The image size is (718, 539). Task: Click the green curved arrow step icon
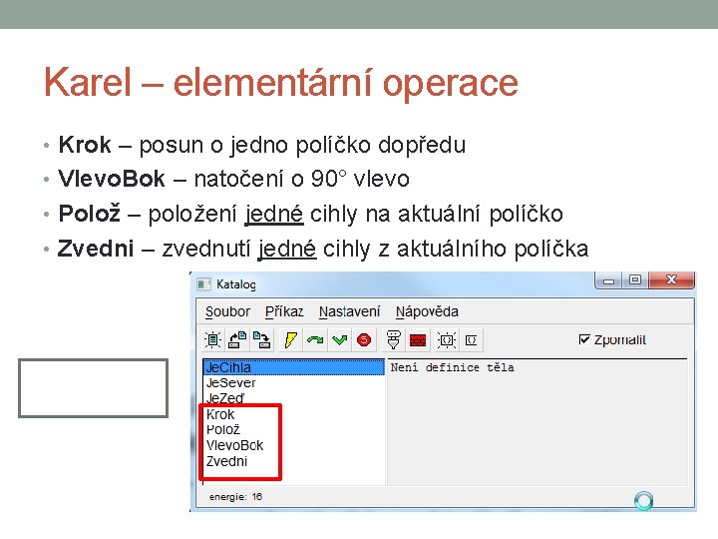pos(315,340)
